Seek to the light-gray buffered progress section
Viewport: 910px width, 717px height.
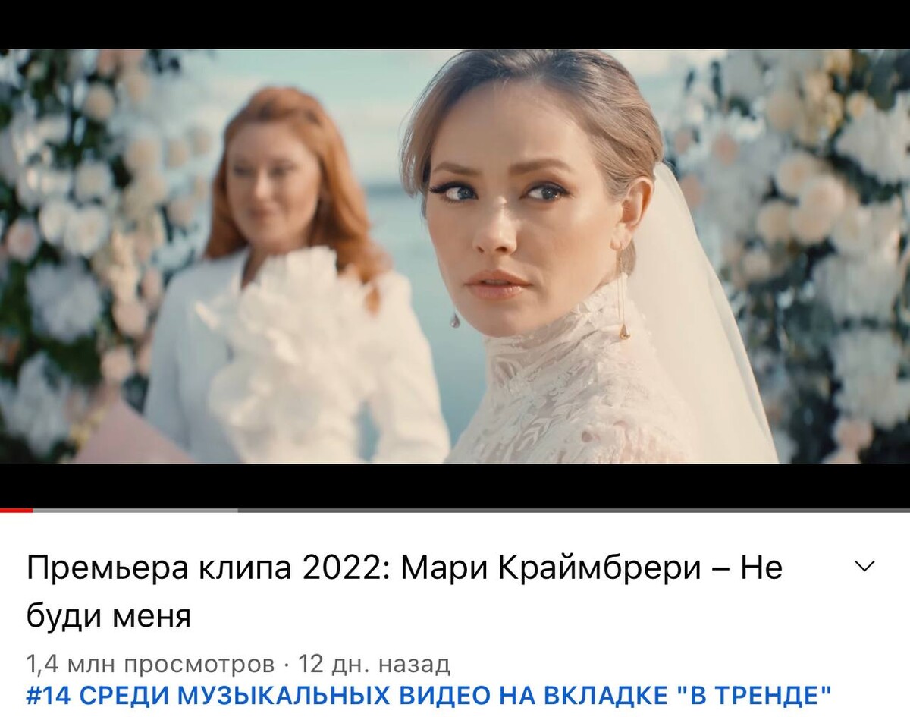click(135, 511)
